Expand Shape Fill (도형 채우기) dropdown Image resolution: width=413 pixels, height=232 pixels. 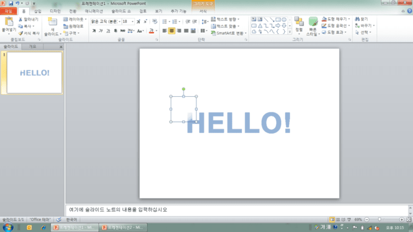click(349, 19)
